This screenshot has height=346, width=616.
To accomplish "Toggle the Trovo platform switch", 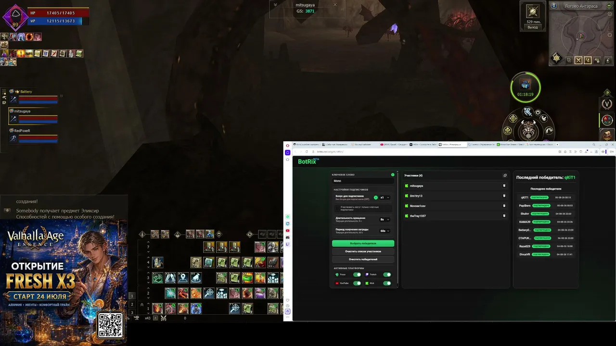I will click(x=357, y=274).
